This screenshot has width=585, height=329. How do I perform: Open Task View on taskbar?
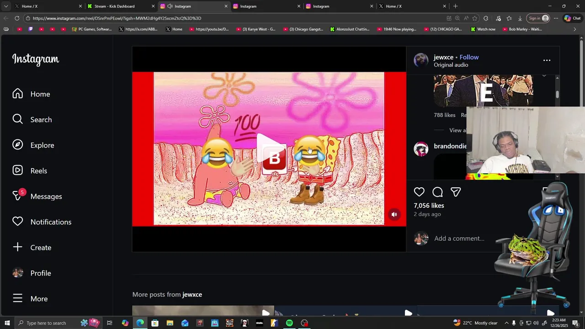tap(110, 323)
